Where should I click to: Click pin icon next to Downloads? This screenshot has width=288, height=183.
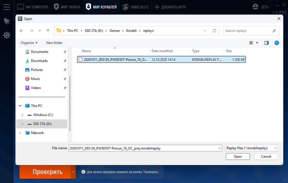[x=65, y=61]
